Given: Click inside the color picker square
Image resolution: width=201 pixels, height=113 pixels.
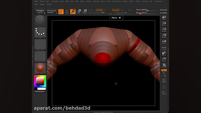Looking at the screenshot, I should (40, 81).
